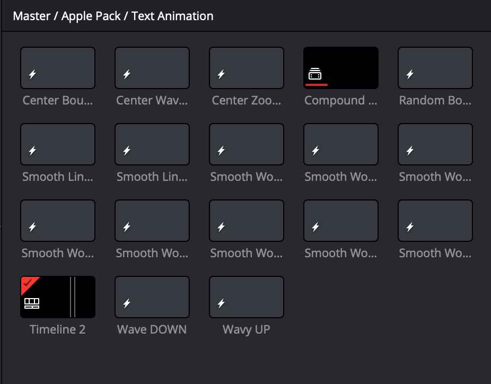This screenshot has height=384, width=491.
Task: Click the Master / Apple Pack / Text Animation path
Action: tap(113, 16)
